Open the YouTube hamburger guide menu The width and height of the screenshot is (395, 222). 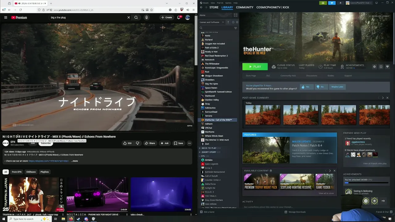[6, 18]
